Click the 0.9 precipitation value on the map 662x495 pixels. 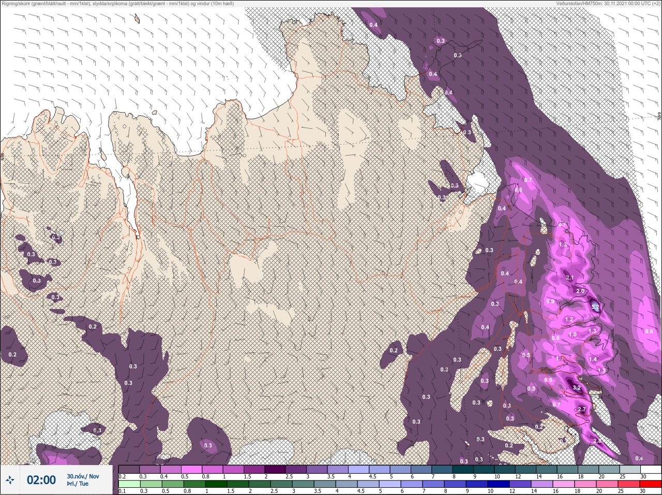(550, 301)
